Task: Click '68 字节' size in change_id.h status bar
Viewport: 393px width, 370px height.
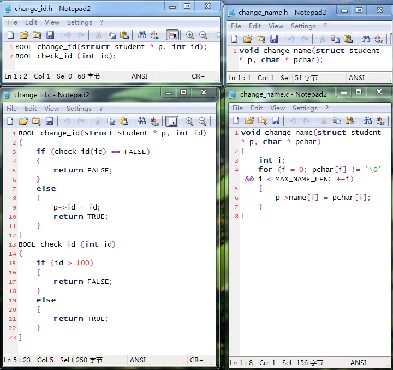Action: (x=89, y=76)
